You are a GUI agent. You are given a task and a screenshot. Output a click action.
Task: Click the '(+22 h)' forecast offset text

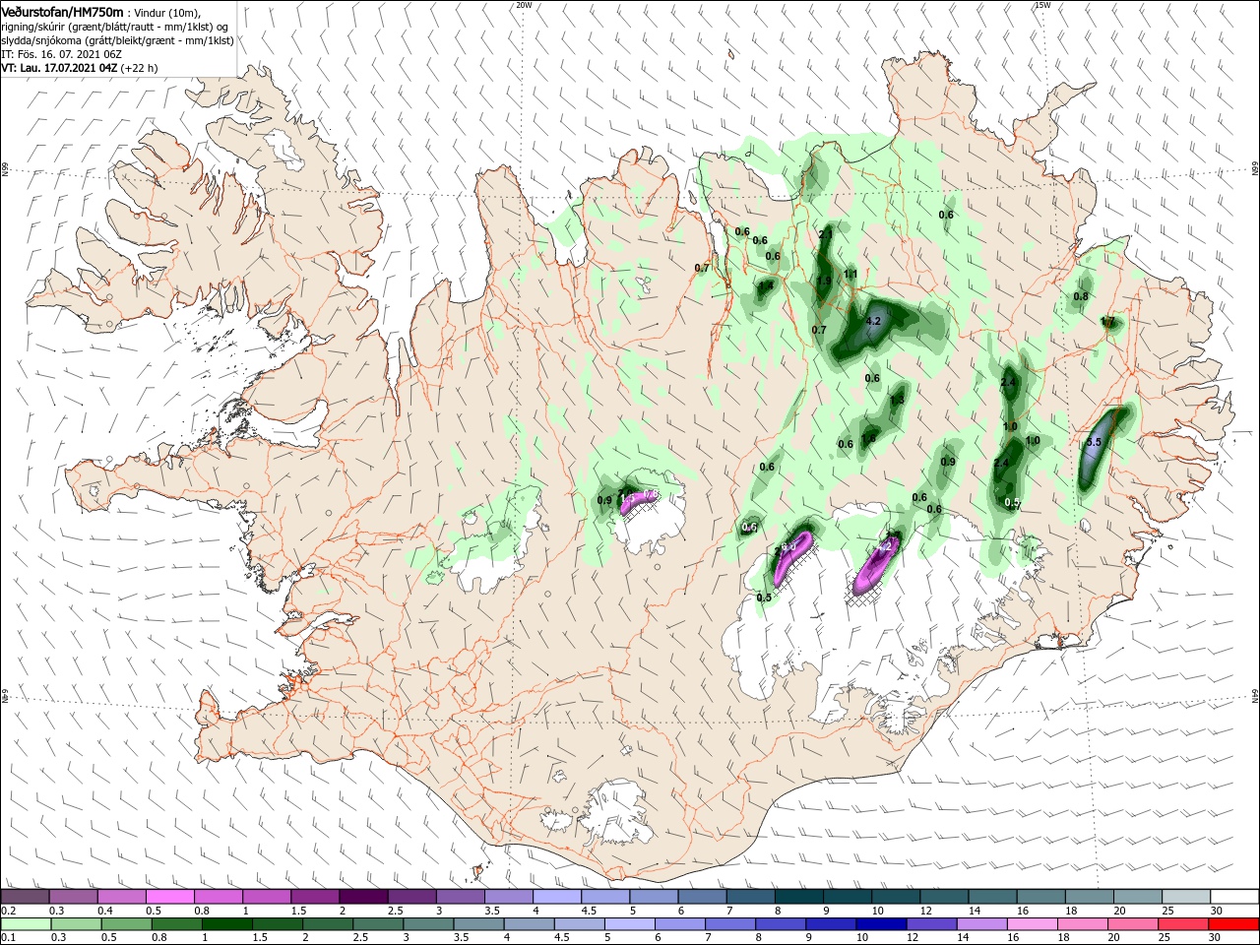140,68
